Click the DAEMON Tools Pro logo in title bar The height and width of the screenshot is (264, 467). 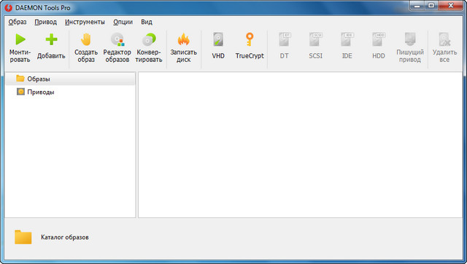click(8, 8)
